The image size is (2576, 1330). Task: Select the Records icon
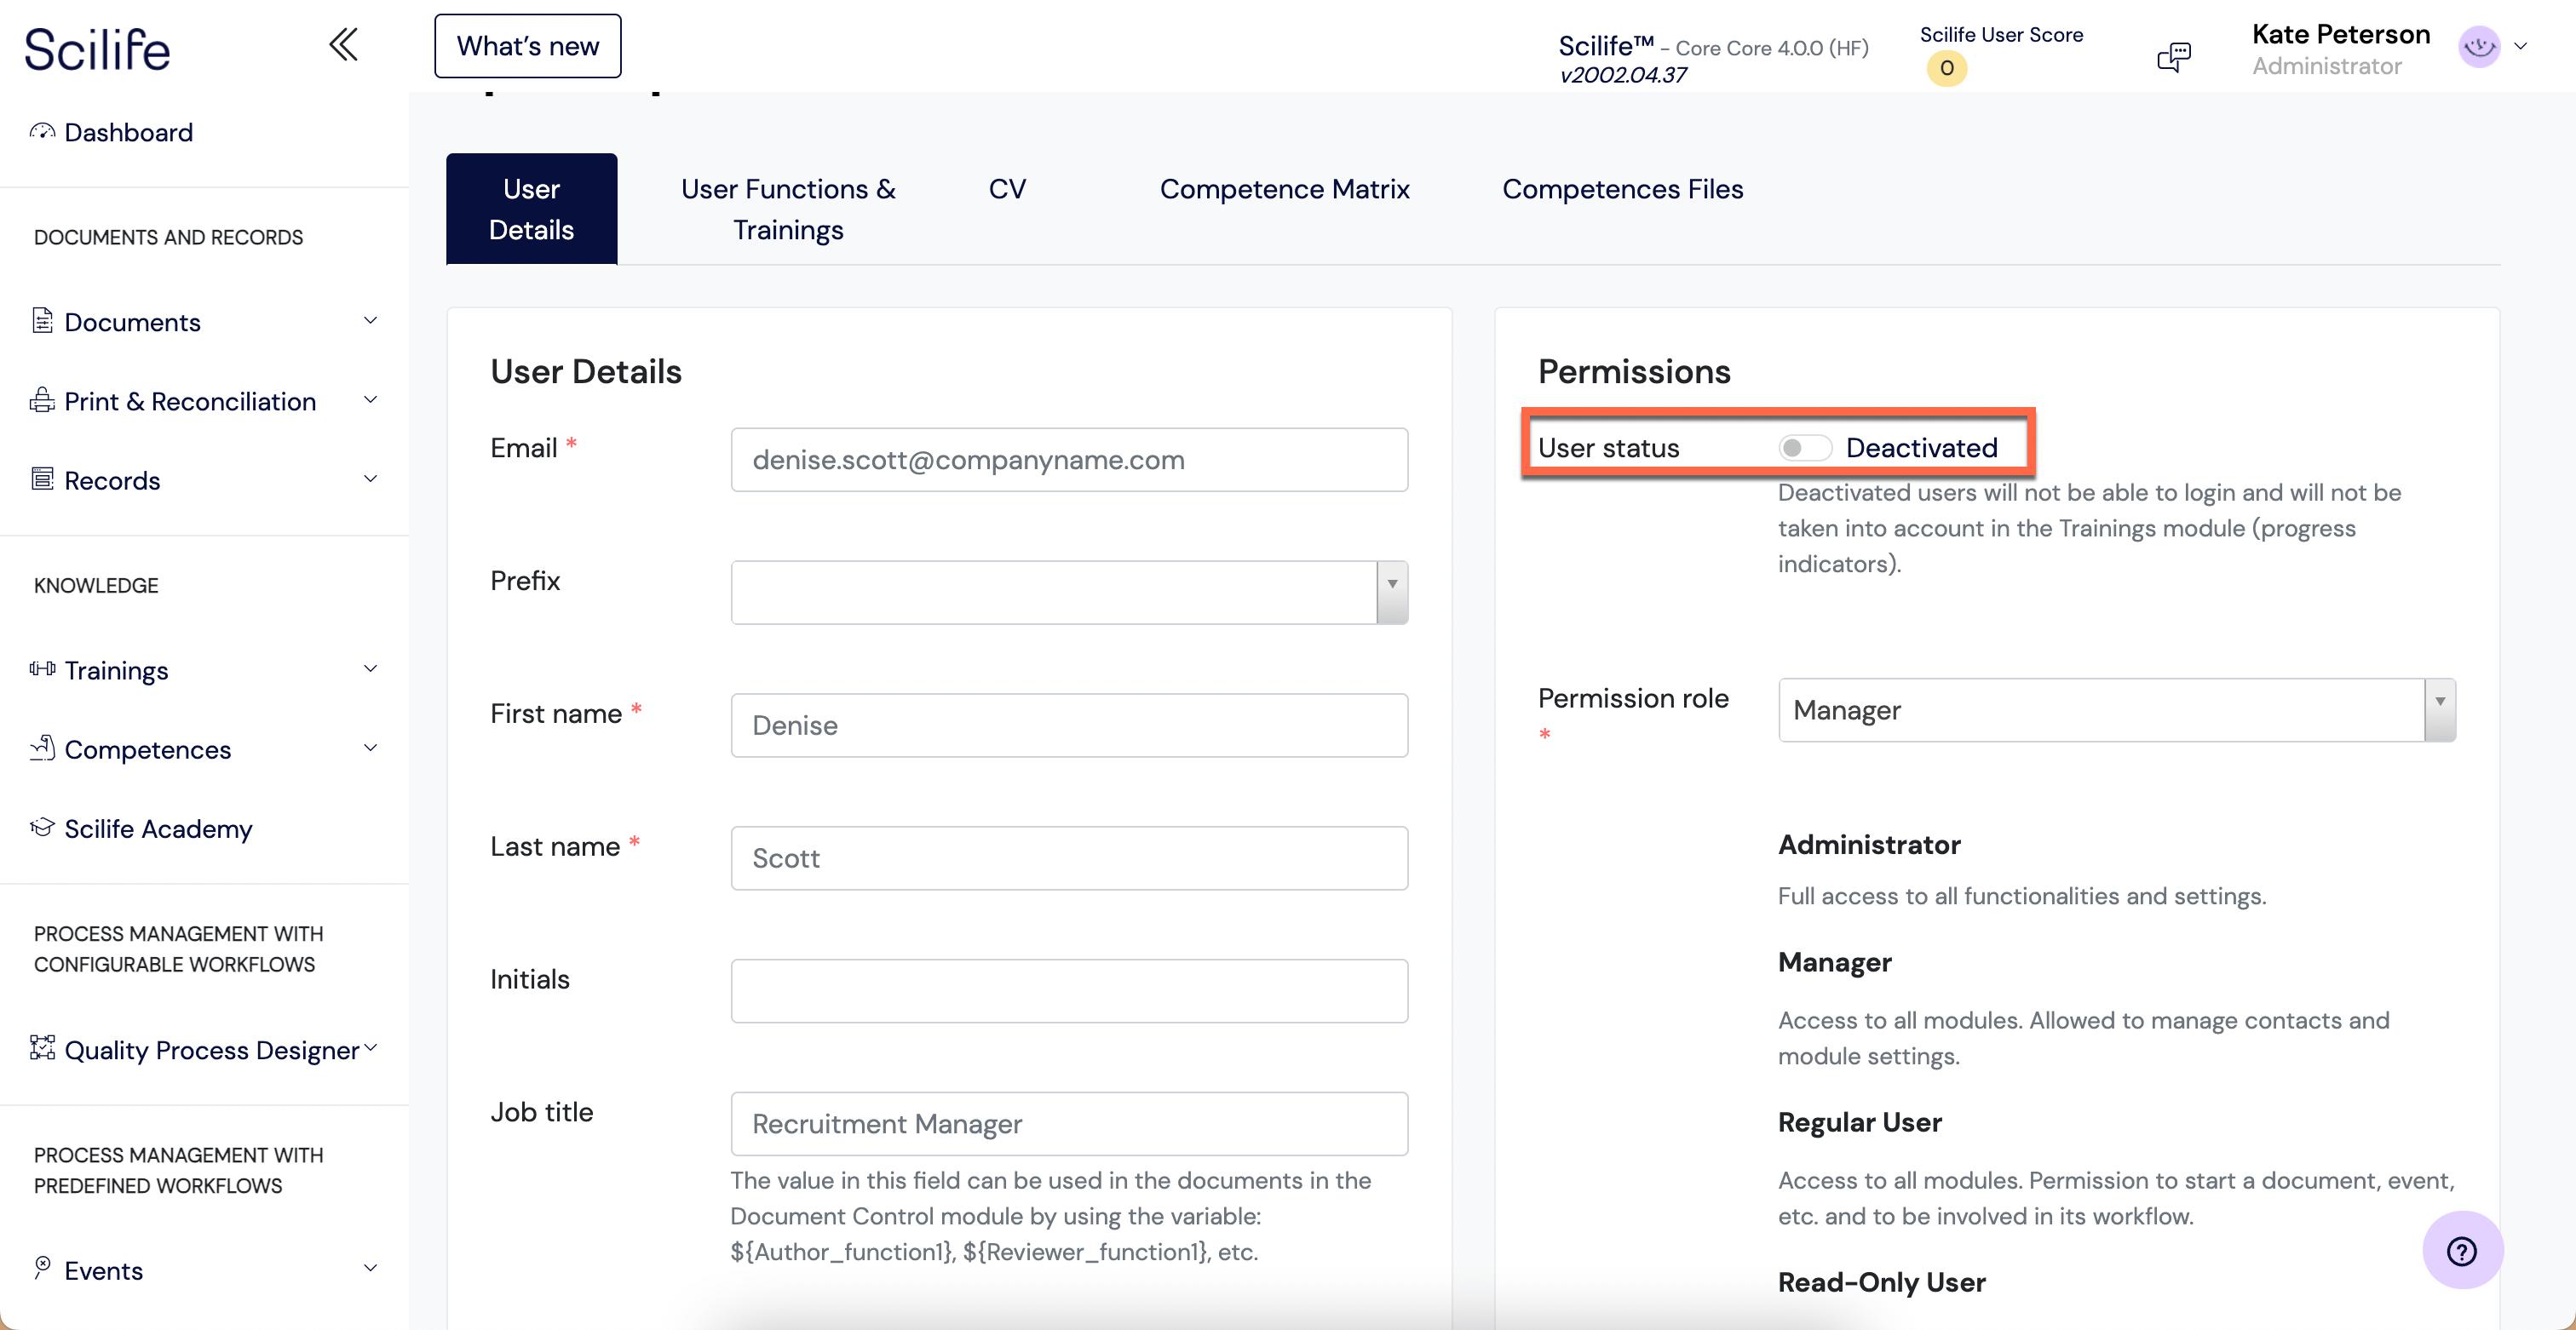[x=42, y=479]
